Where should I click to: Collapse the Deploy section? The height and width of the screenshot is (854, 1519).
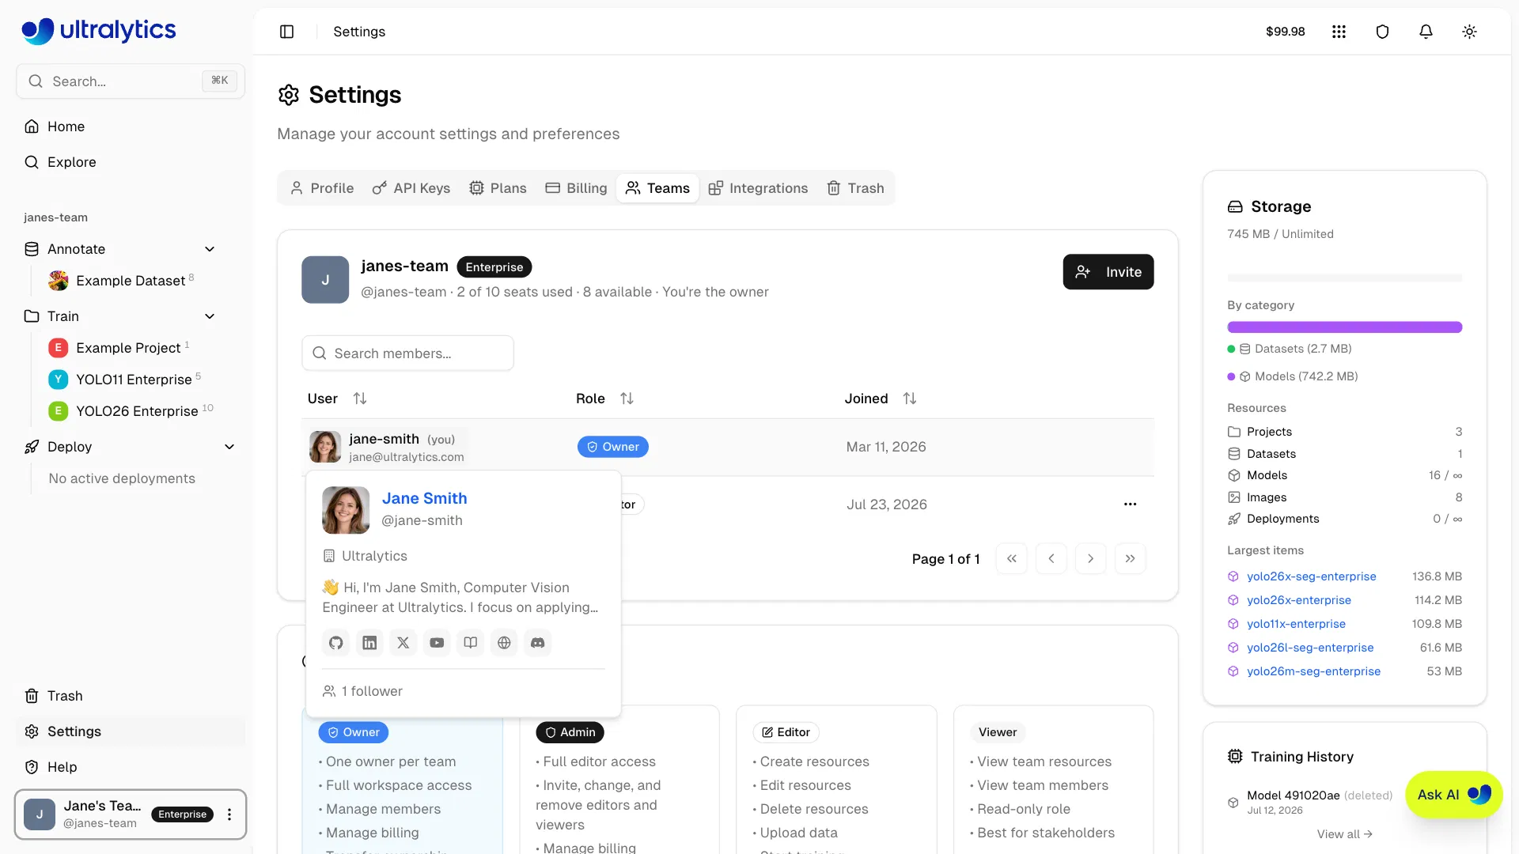point(229,447)
